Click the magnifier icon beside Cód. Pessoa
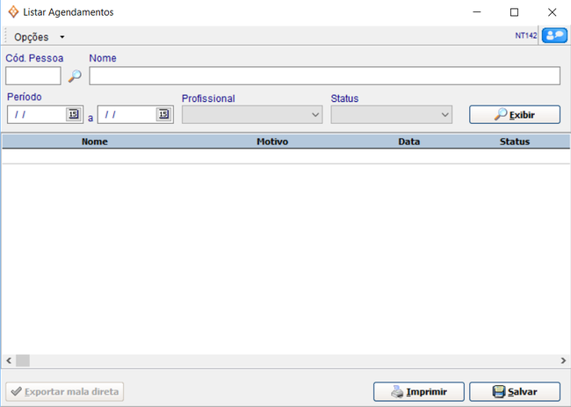 75,76
